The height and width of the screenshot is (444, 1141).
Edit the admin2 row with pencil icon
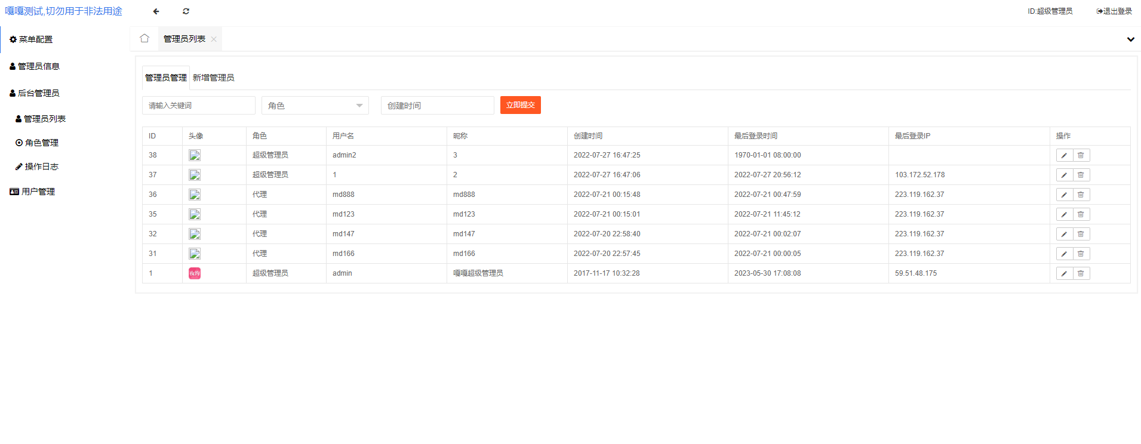pyautogui.click(x=1064, y=156)
